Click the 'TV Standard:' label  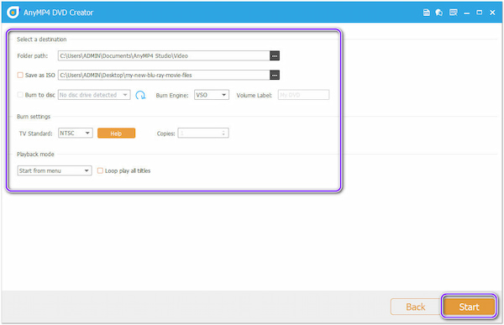coord(35,134)
